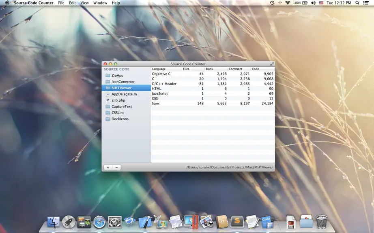
Task: Open the US flag input source menu
Action: click(x=321, y=3)
